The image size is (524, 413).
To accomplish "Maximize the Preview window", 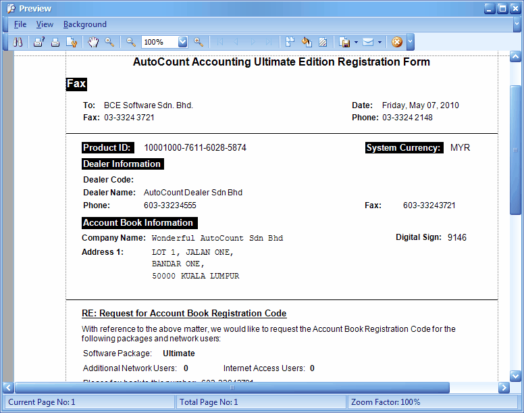I will click(502, 8).
